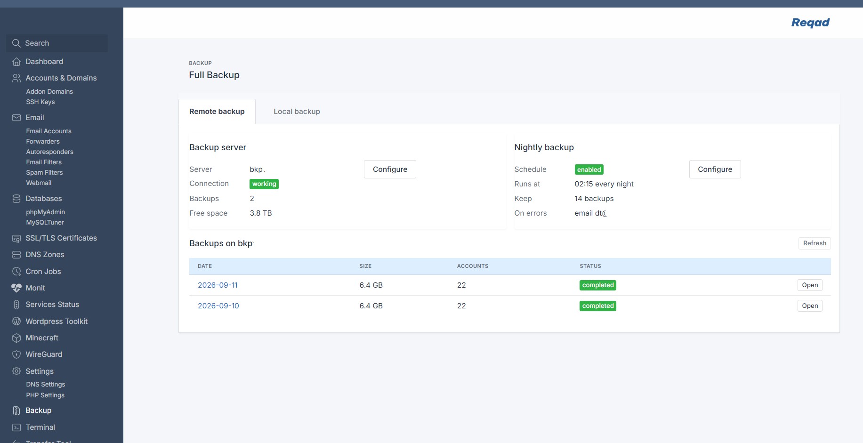Click the STATUS column header
The width and height of the screenshot is (863, 443).
coord(590,266)
